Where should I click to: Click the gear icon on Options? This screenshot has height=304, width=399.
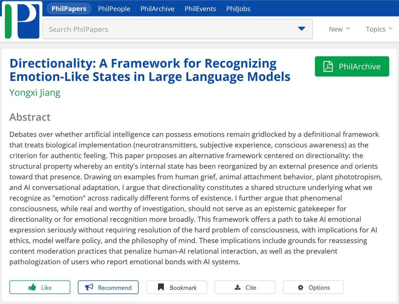[301, 287]
